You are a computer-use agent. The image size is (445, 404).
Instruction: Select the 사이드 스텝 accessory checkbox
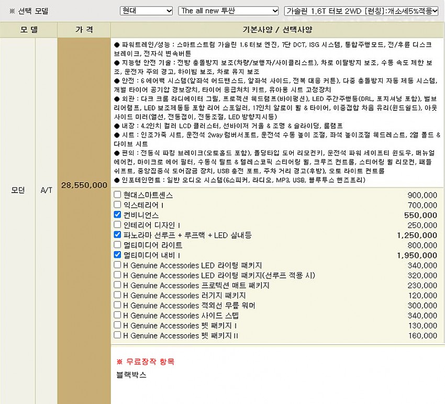click(117, 315)
